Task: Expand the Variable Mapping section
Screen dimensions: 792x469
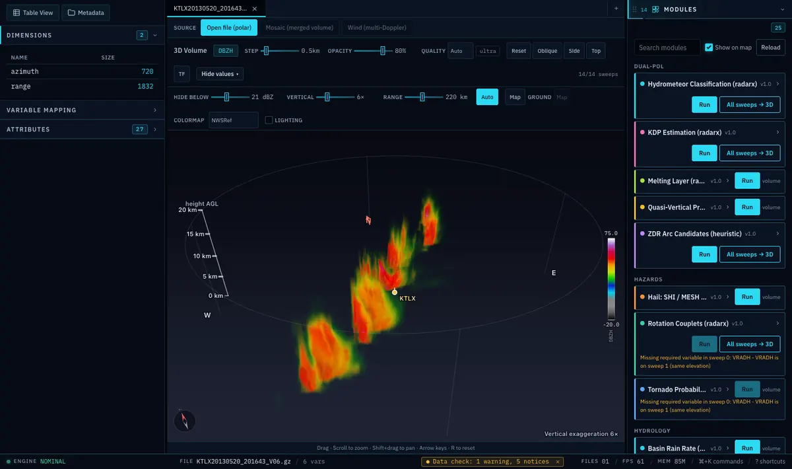Action: point(81,110)
